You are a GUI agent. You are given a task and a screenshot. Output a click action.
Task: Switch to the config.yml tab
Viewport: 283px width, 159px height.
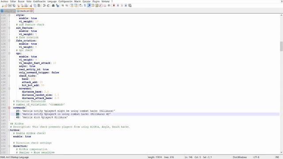click(8, 11)
